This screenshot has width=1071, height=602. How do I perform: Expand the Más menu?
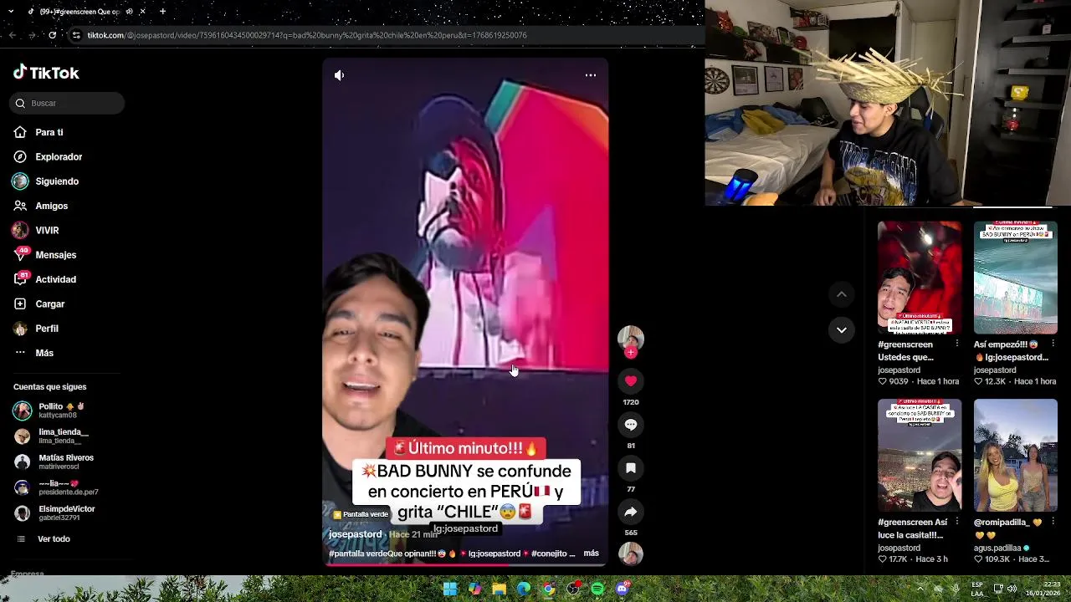[33, 353]
